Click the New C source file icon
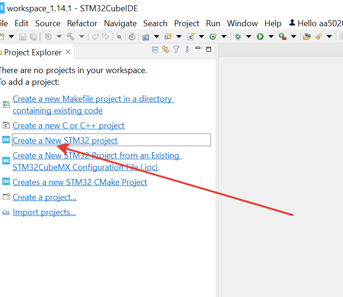The height and width of the screenshot is (297, 343). (x=191, y=37)
